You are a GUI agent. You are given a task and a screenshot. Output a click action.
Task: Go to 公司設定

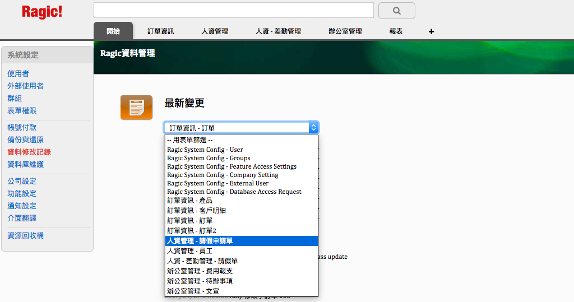(22, 181)
